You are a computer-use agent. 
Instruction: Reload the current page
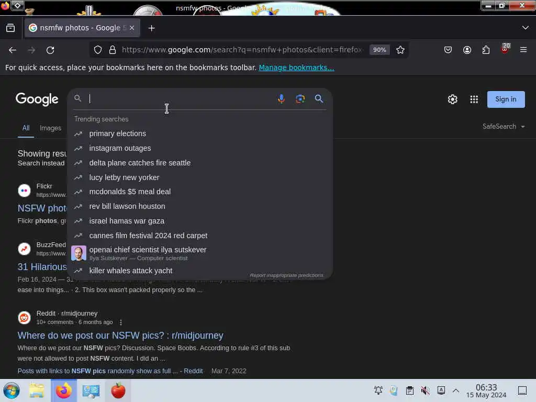tap(50, 50)
